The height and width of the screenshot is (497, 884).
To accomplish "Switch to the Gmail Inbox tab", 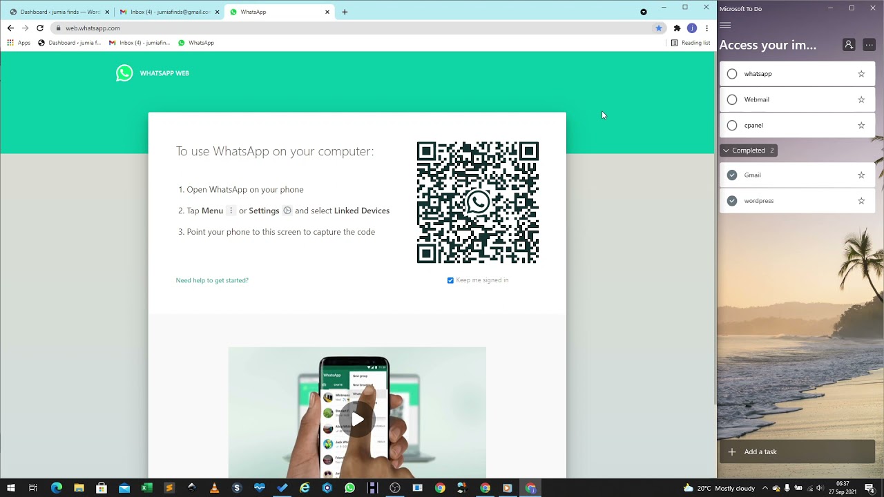I will 169,12.
